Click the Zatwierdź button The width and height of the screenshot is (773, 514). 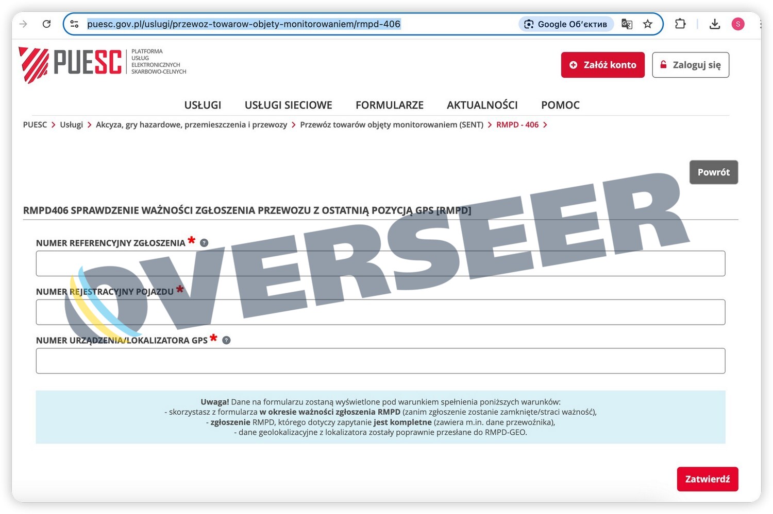[x=708, y=479]
